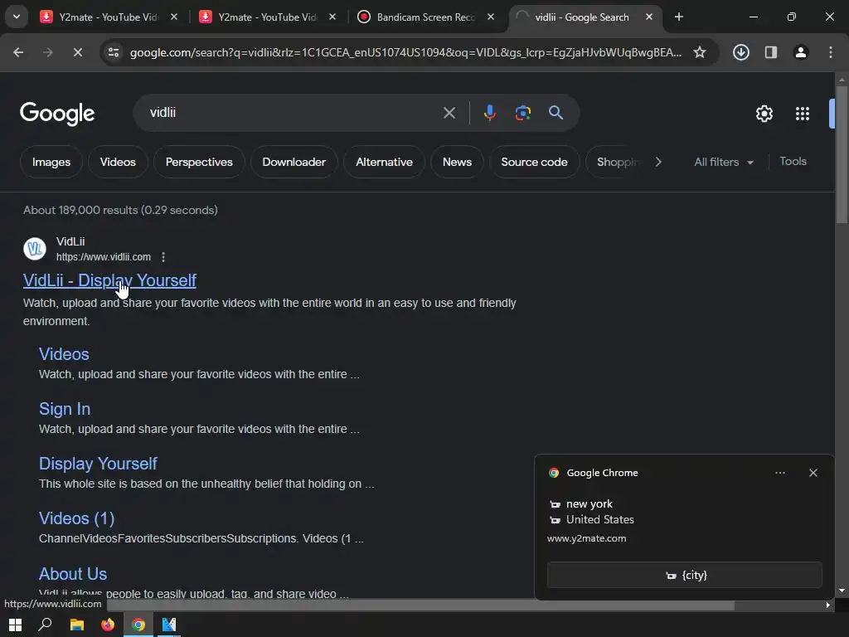Image resolution: width=849 pixels, height=637 pixels.
Task: Open the tab search dropdown arrow
Action: tap(17, 17)
